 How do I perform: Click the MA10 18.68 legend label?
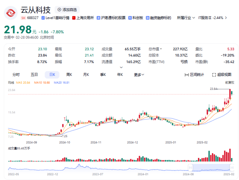pyautogui.click(x=42, y=82)
